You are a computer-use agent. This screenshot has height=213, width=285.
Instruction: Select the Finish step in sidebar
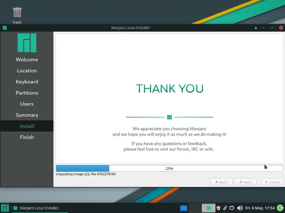click(x=27, y=137)
